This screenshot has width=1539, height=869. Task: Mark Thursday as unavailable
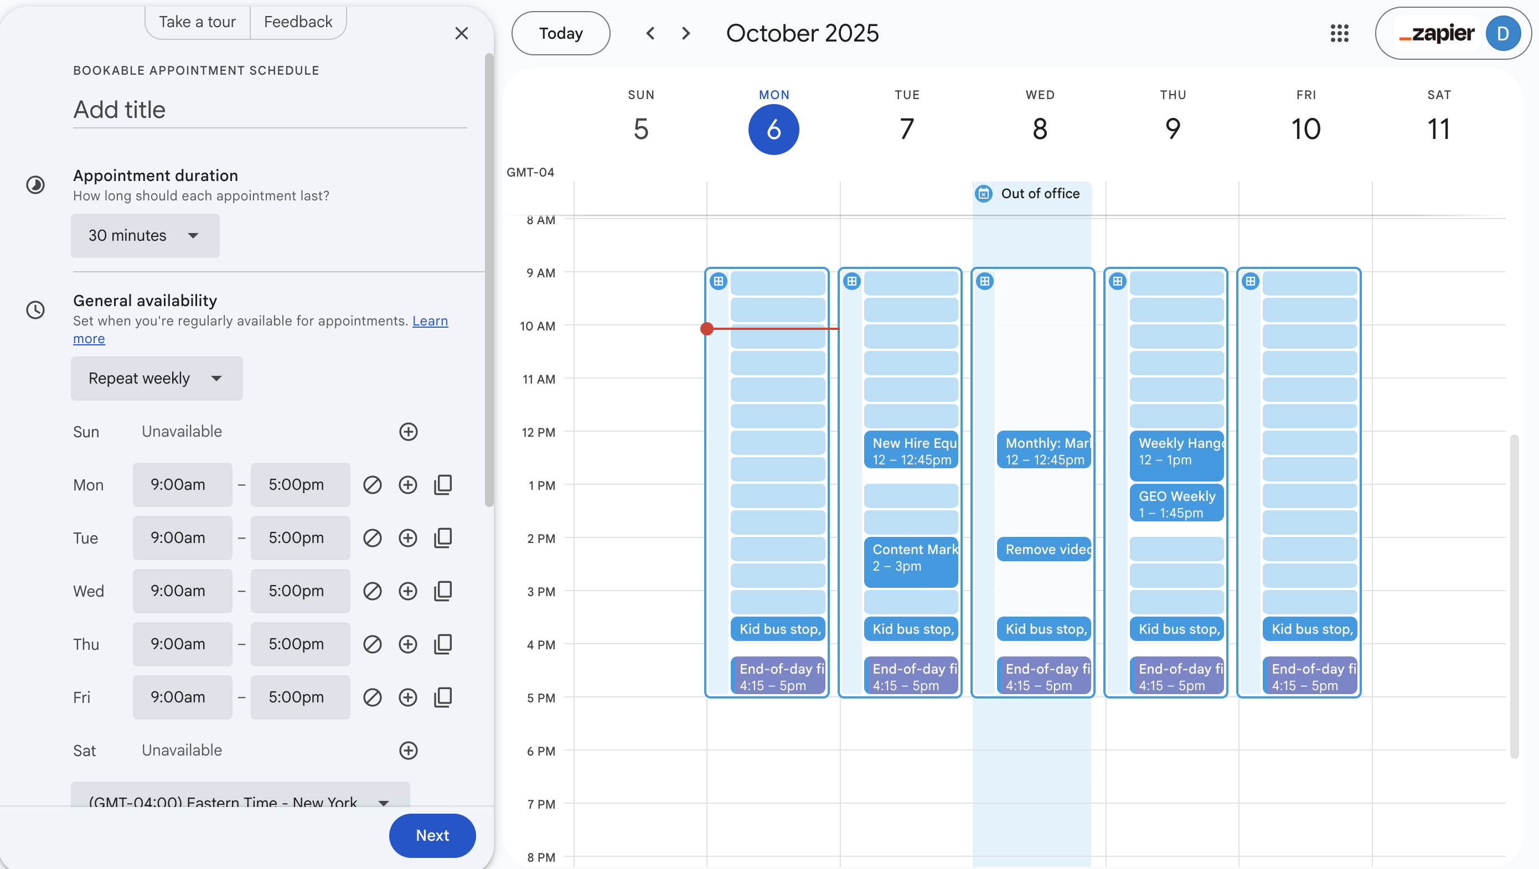pos(372,644)
